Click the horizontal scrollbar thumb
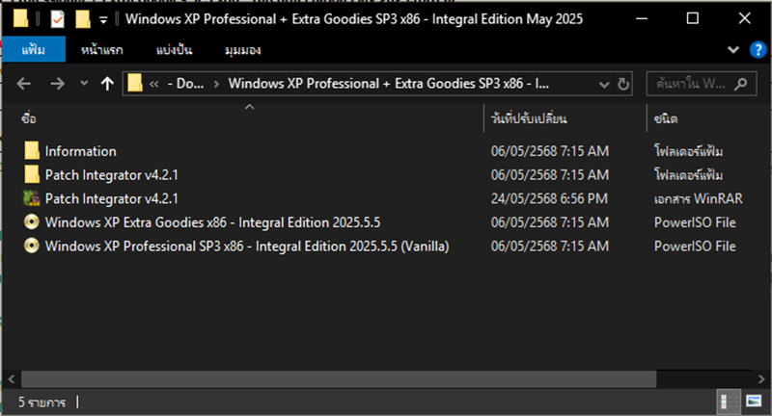 pos(339,379)
